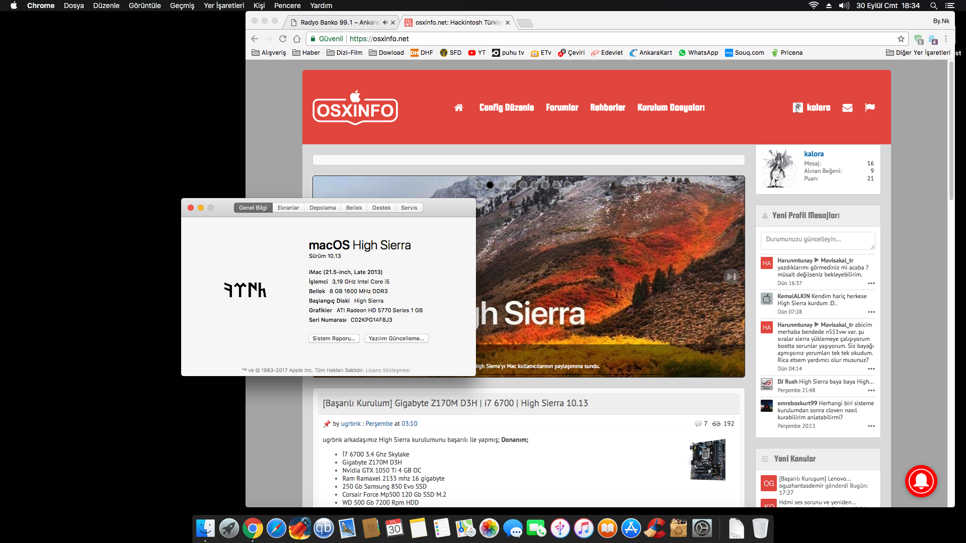Open the Geçmiş menu
966x543 pixels.
182,6
